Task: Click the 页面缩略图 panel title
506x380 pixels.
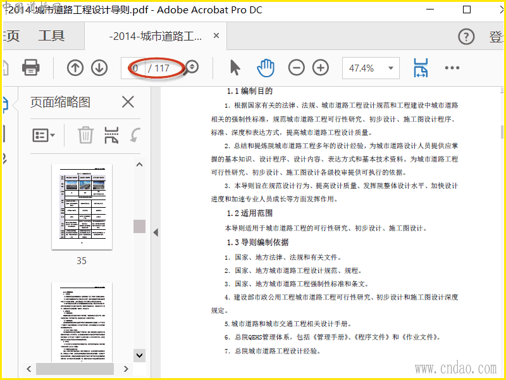Action: click(60, 102)
